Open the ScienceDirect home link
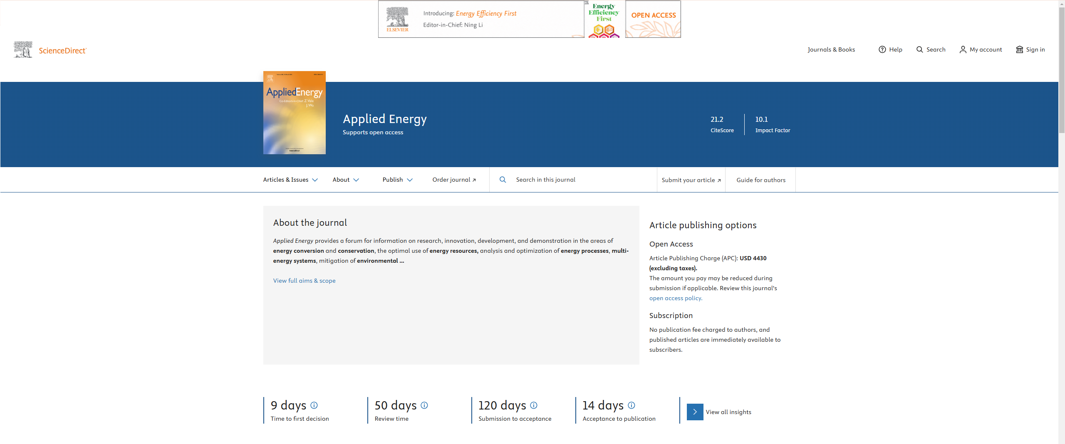This screenshot has height=444, width=1065. click(x=62, y=51)
